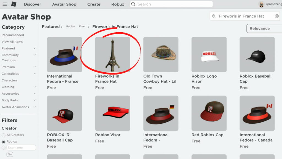The width and height of the screenshot is (282, 159).
Task: Click the Free breadcrumb link
Action: (x=82, y=26)
